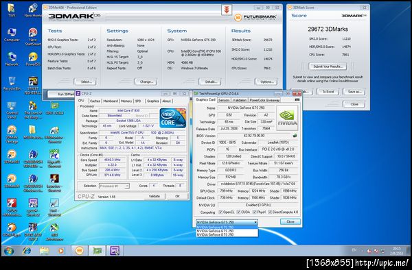The height and width of the screenshot is (270, 412).
Task: Launch 3DMark Vantage desktop shortcut
Action: [12, 134]
